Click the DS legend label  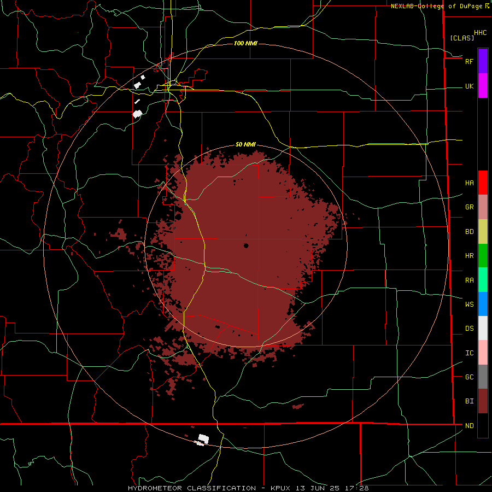(469, 328)
